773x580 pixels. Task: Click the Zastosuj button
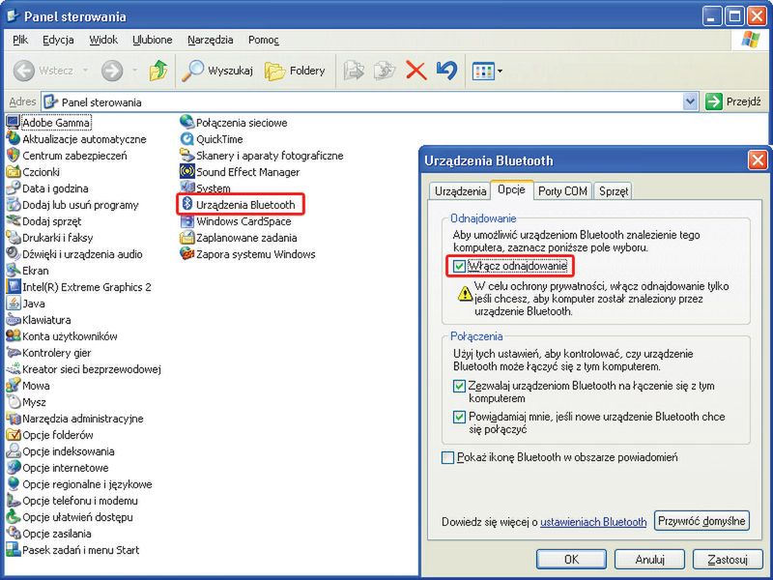tap(728, 560)
